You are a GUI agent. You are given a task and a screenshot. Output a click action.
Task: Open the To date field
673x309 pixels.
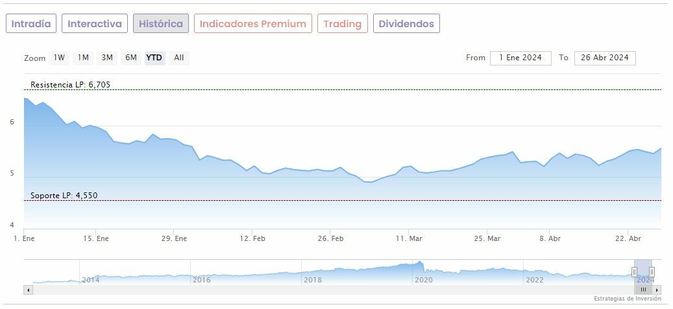605,58
